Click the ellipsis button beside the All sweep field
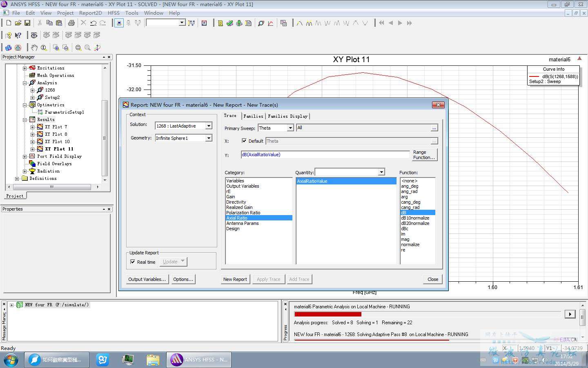 (x=434, y=128)
